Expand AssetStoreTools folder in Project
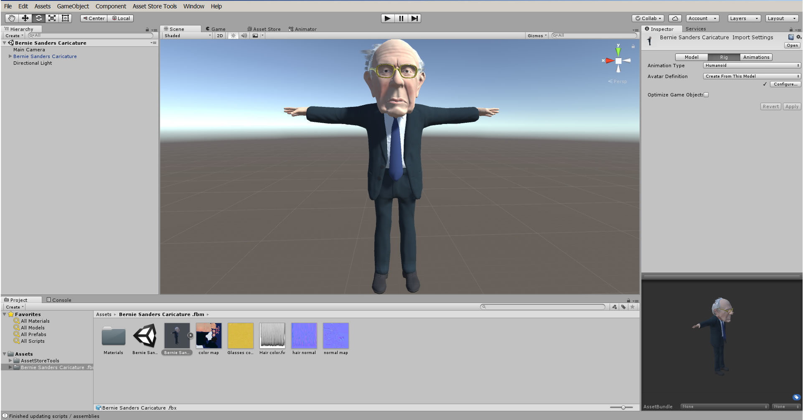The width and height of the screenshot is (803, 420). pyautogui.click(x=10, y=361)
